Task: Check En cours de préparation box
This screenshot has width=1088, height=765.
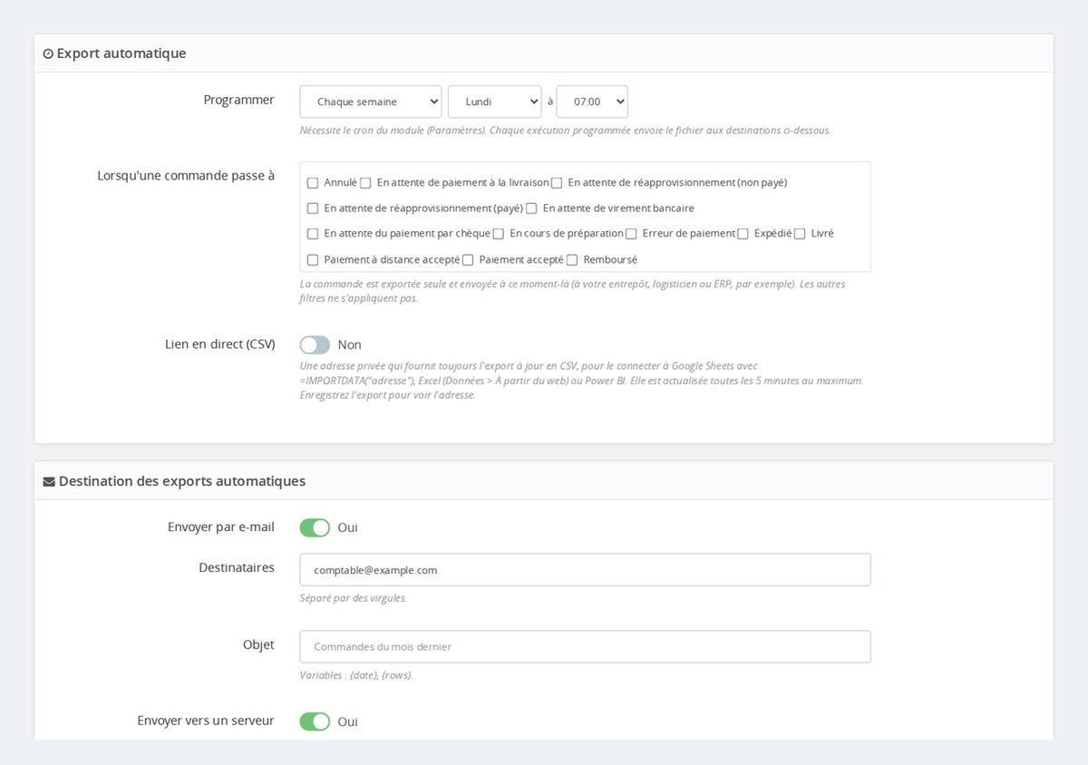Action: [499, 234]
